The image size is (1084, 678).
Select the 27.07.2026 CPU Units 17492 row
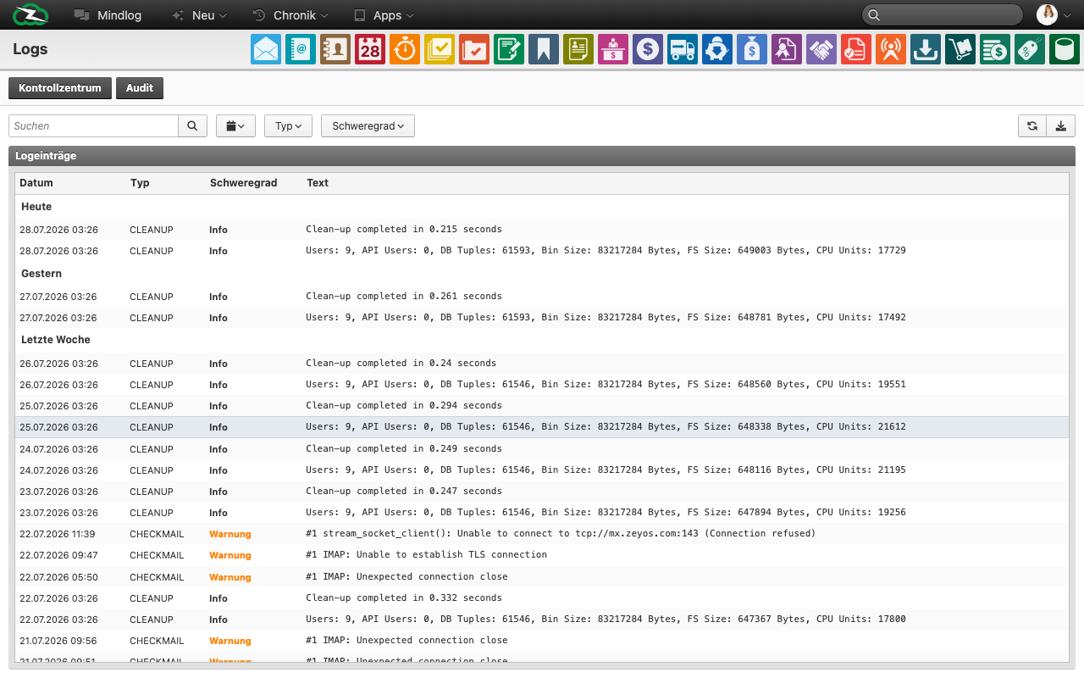[542, 318]
